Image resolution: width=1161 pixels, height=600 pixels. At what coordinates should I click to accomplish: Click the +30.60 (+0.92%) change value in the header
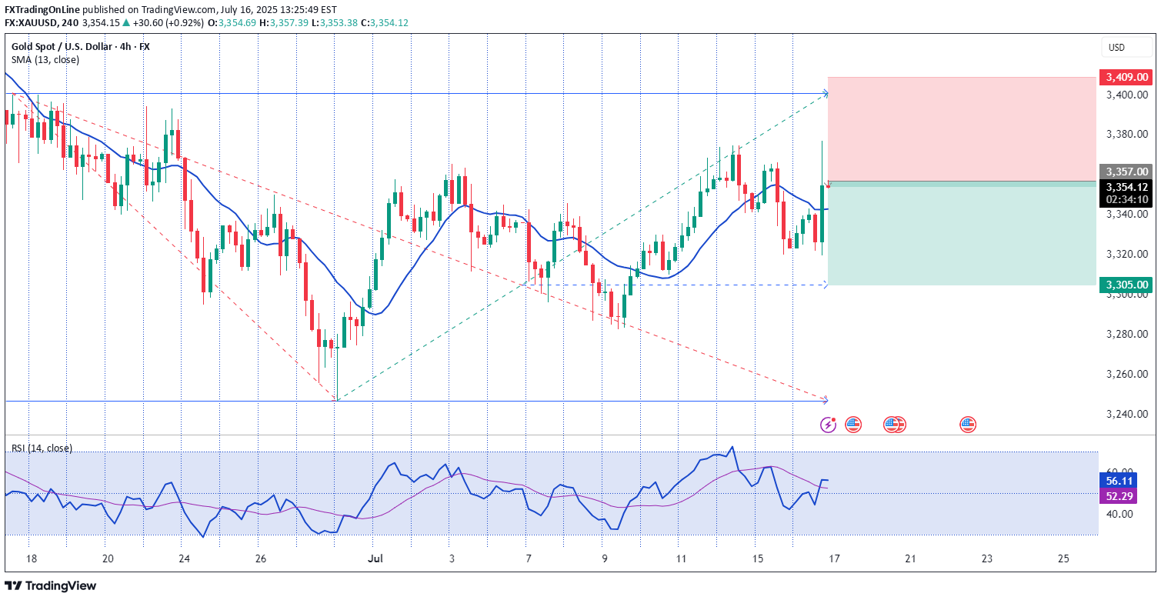pos(167,23)
